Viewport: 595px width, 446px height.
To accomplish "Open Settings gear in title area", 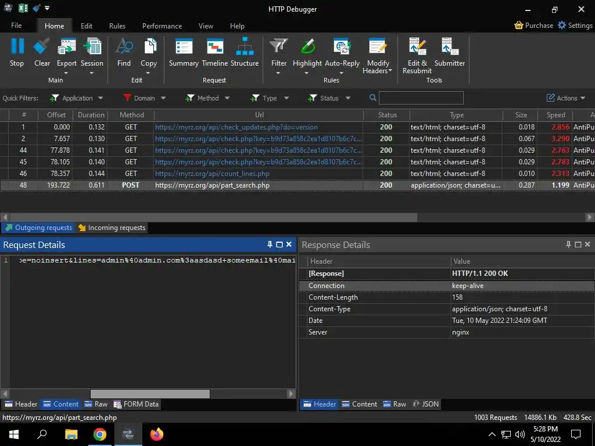I will click(x=562, y=25).
